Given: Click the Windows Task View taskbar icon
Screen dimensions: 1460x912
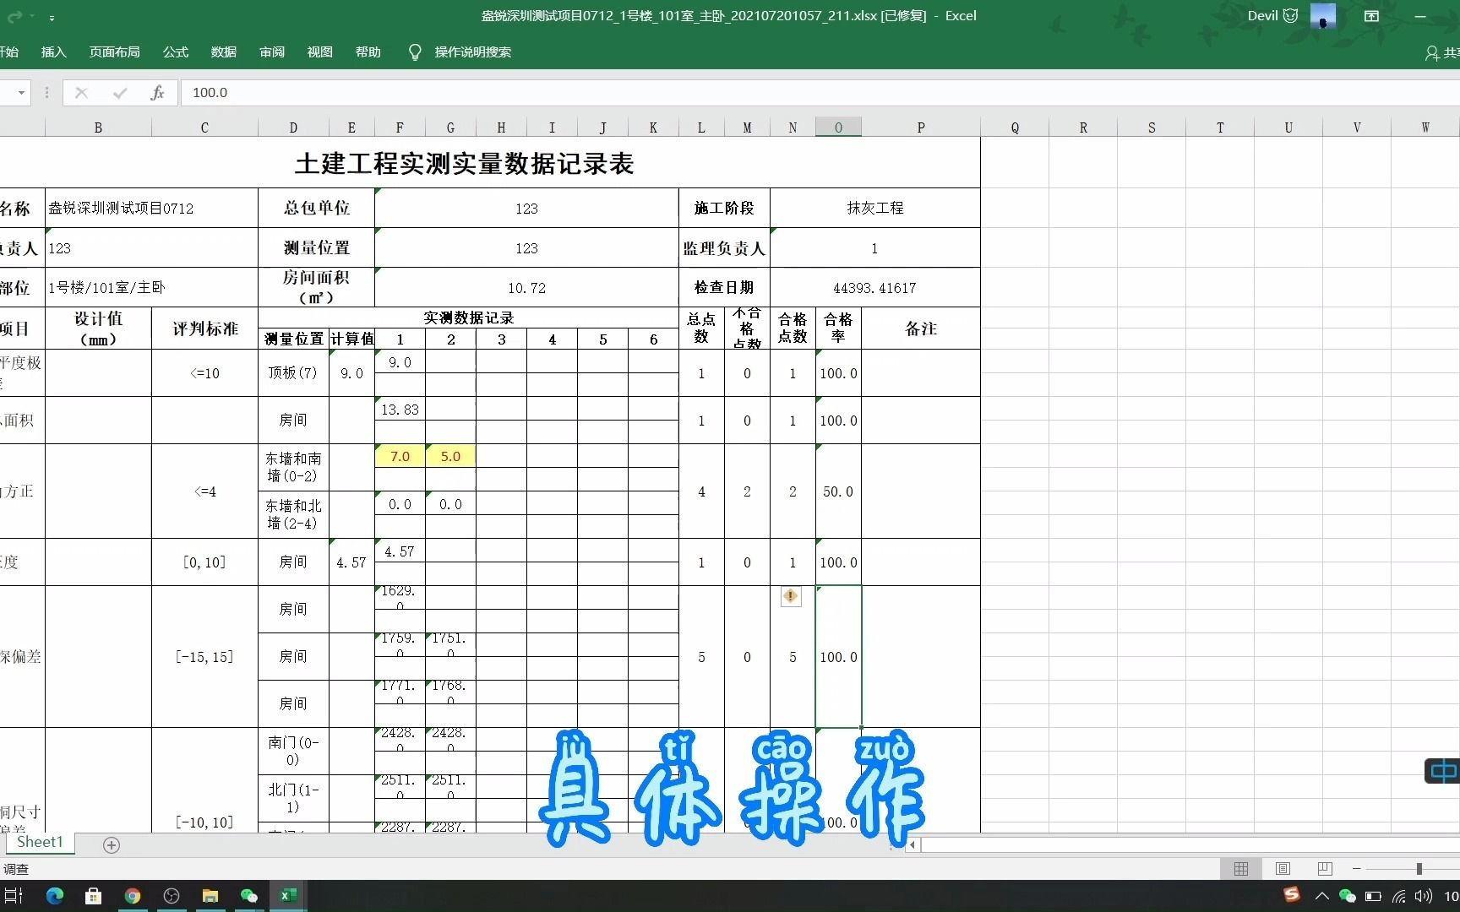Looking at the screenshot, I should coord(14,896).
